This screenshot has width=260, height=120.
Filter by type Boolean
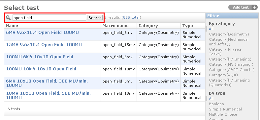216,104
